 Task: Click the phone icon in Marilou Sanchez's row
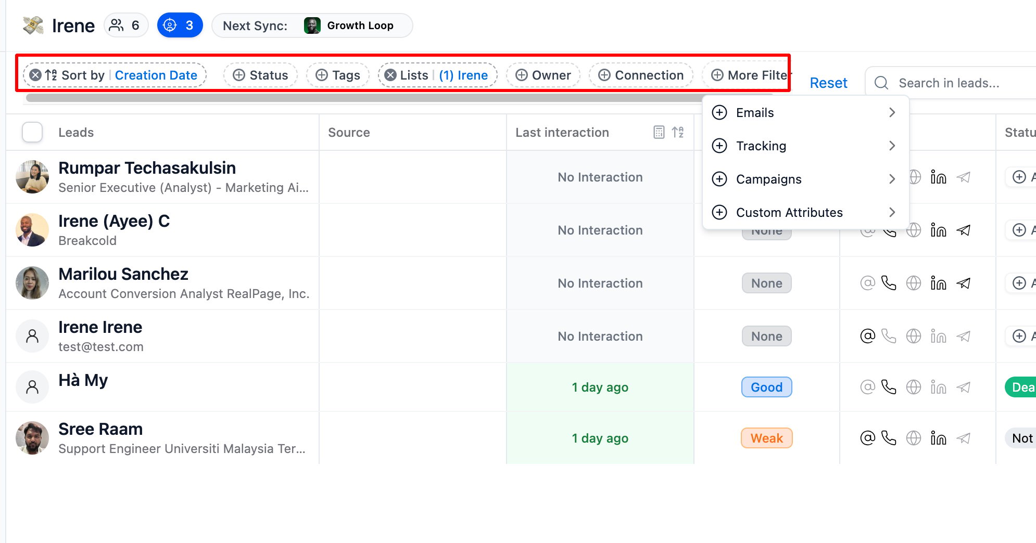tap(889, 283)
